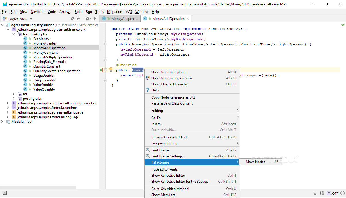Screen dimensions: 346x198
Task: Click the class icon on MoneyAddOperation tab
Action: point(145,19)
